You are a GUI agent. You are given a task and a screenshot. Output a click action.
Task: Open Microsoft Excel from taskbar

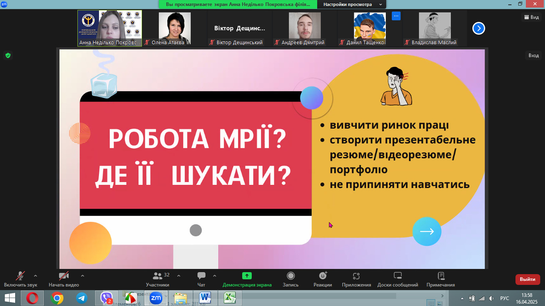coord(230,298)
